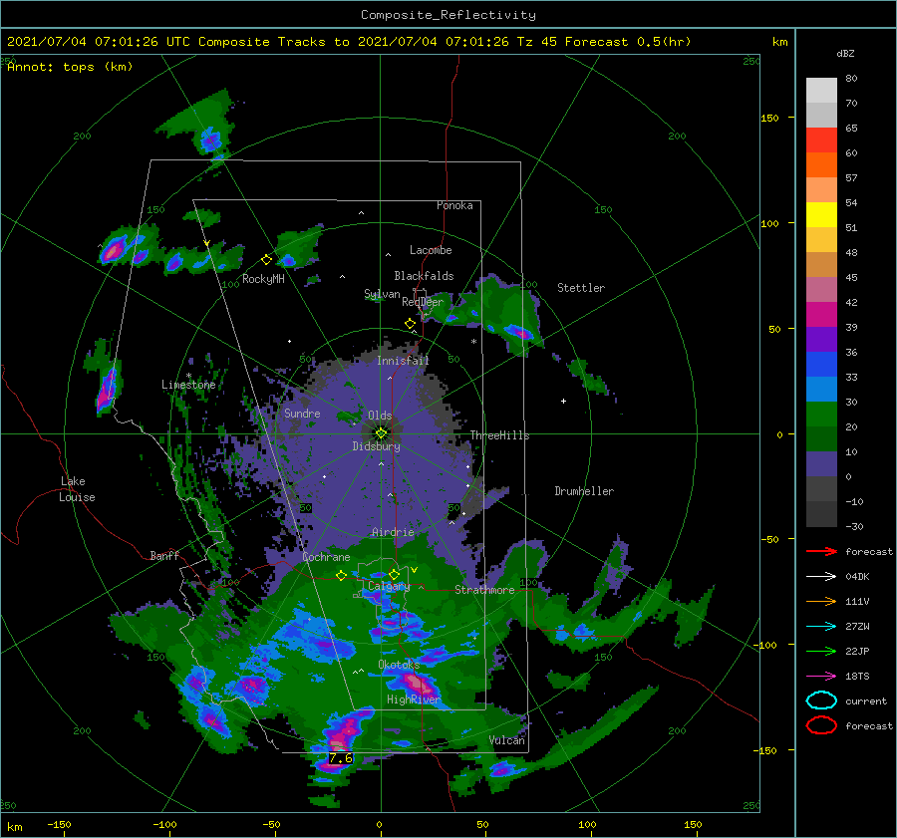The width and height of the screenshot is (897, 838).
Task: Select the Limestone label
Action: [188, 385]
